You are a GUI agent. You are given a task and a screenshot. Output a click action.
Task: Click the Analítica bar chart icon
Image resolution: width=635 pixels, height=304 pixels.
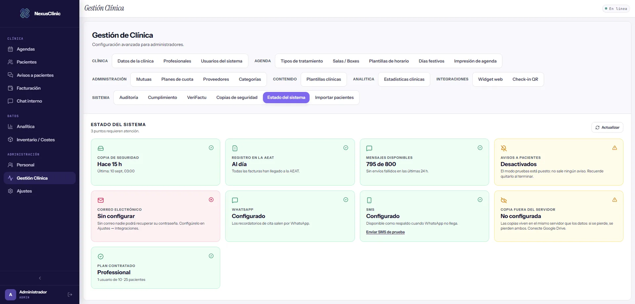[x=10, y=126]
